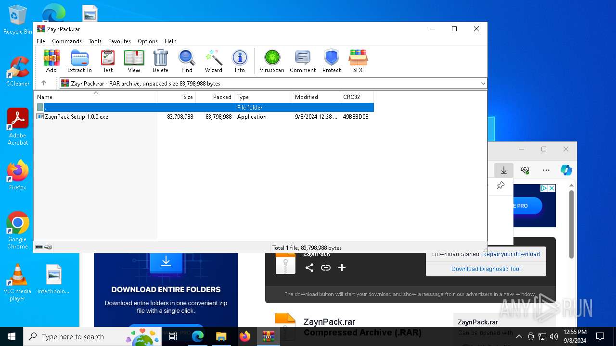Sort by the Size column header

(177, 97)
